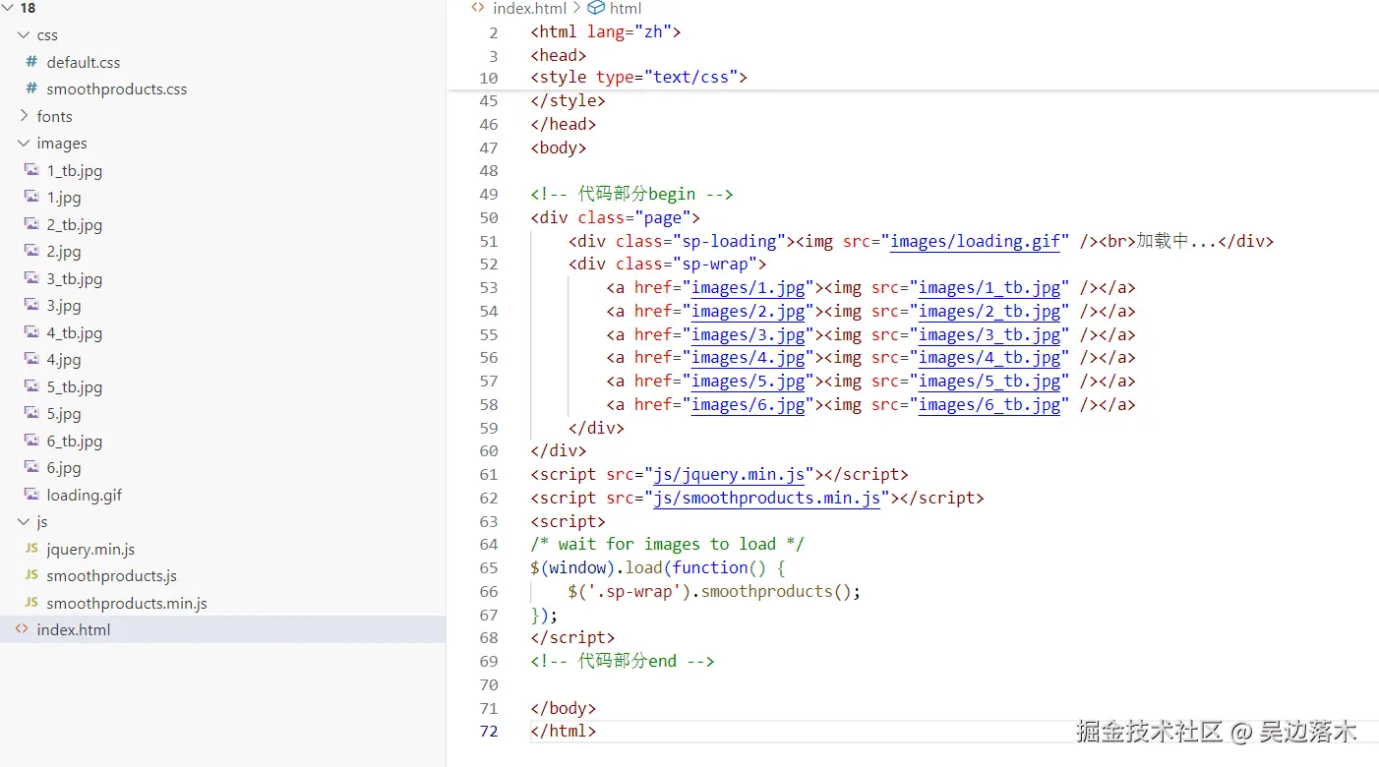Click the CSS icon of default.css

(31, 62)
